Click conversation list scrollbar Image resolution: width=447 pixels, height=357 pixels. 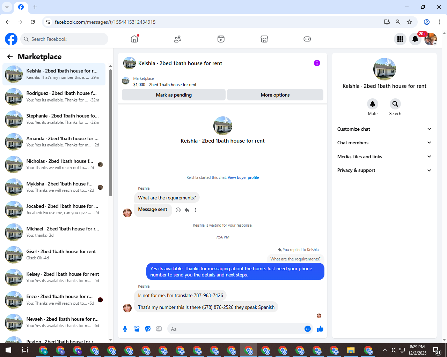tap(110, 132)
